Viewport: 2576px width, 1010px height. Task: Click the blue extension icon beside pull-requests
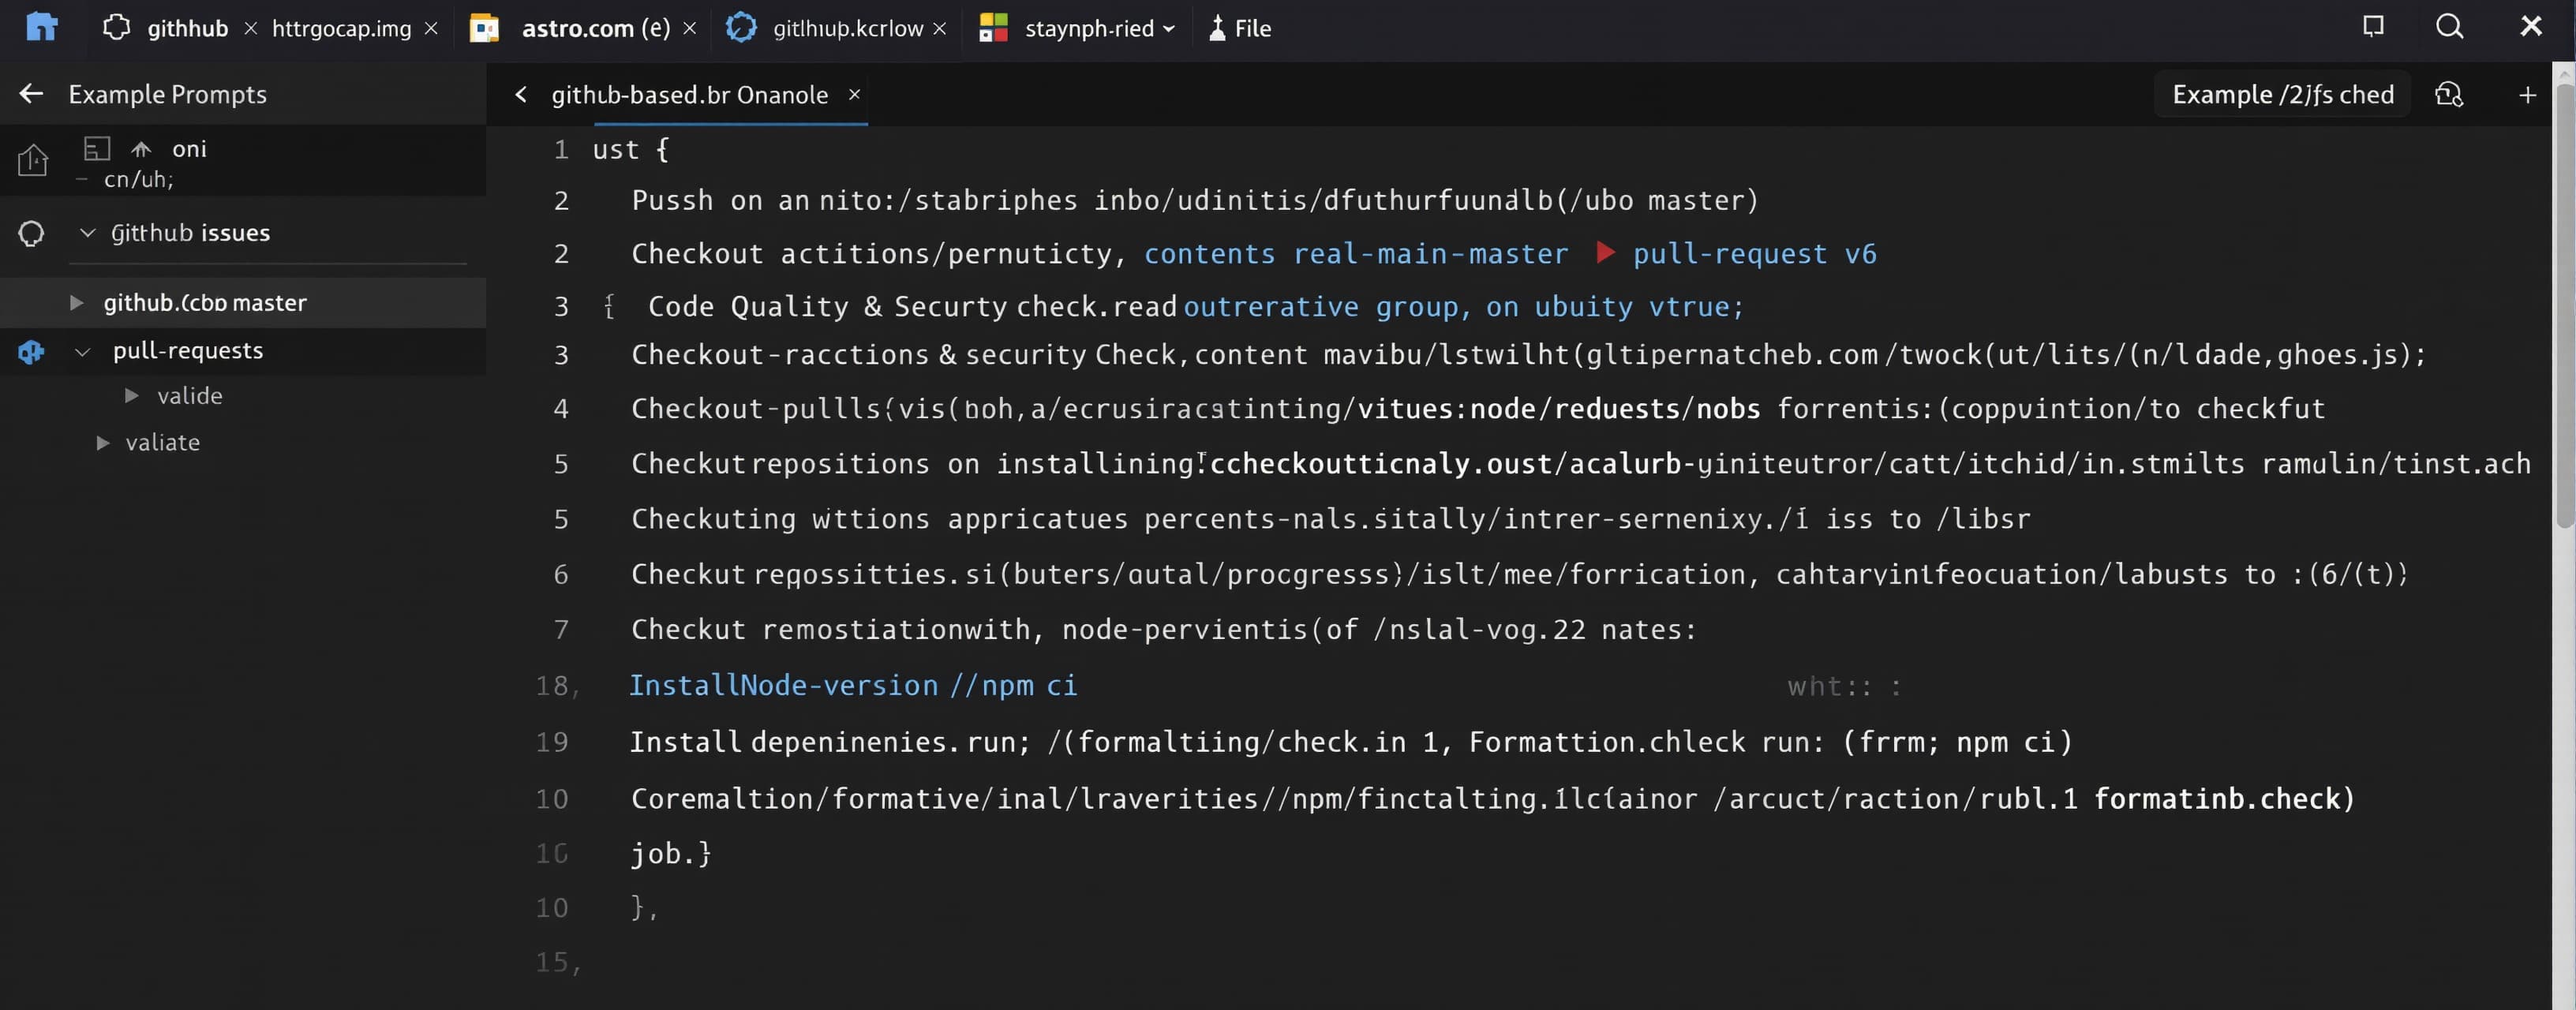coord(31,351)
